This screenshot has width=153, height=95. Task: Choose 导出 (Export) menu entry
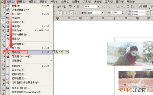pos(29,52)
